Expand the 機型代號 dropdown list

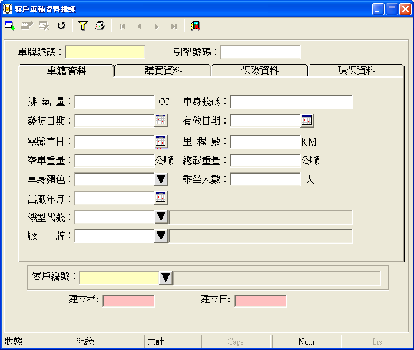tap(161, 217)
